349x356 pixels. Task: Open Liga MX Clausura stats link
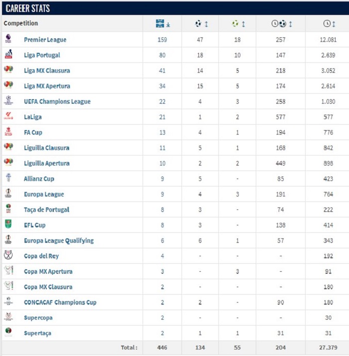(x=47, y=71)
